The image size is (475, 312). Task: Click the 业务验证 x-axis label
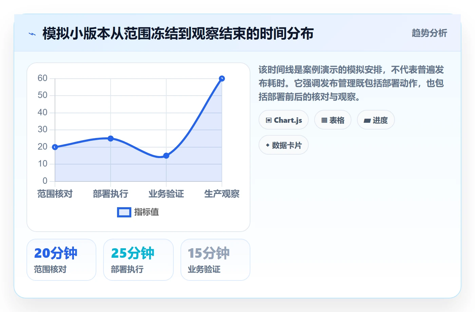[166, 194]
